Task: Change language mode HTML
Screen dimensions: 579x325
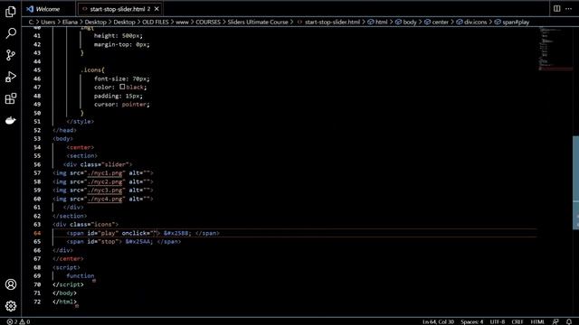Action: click(x=537, y=321)
